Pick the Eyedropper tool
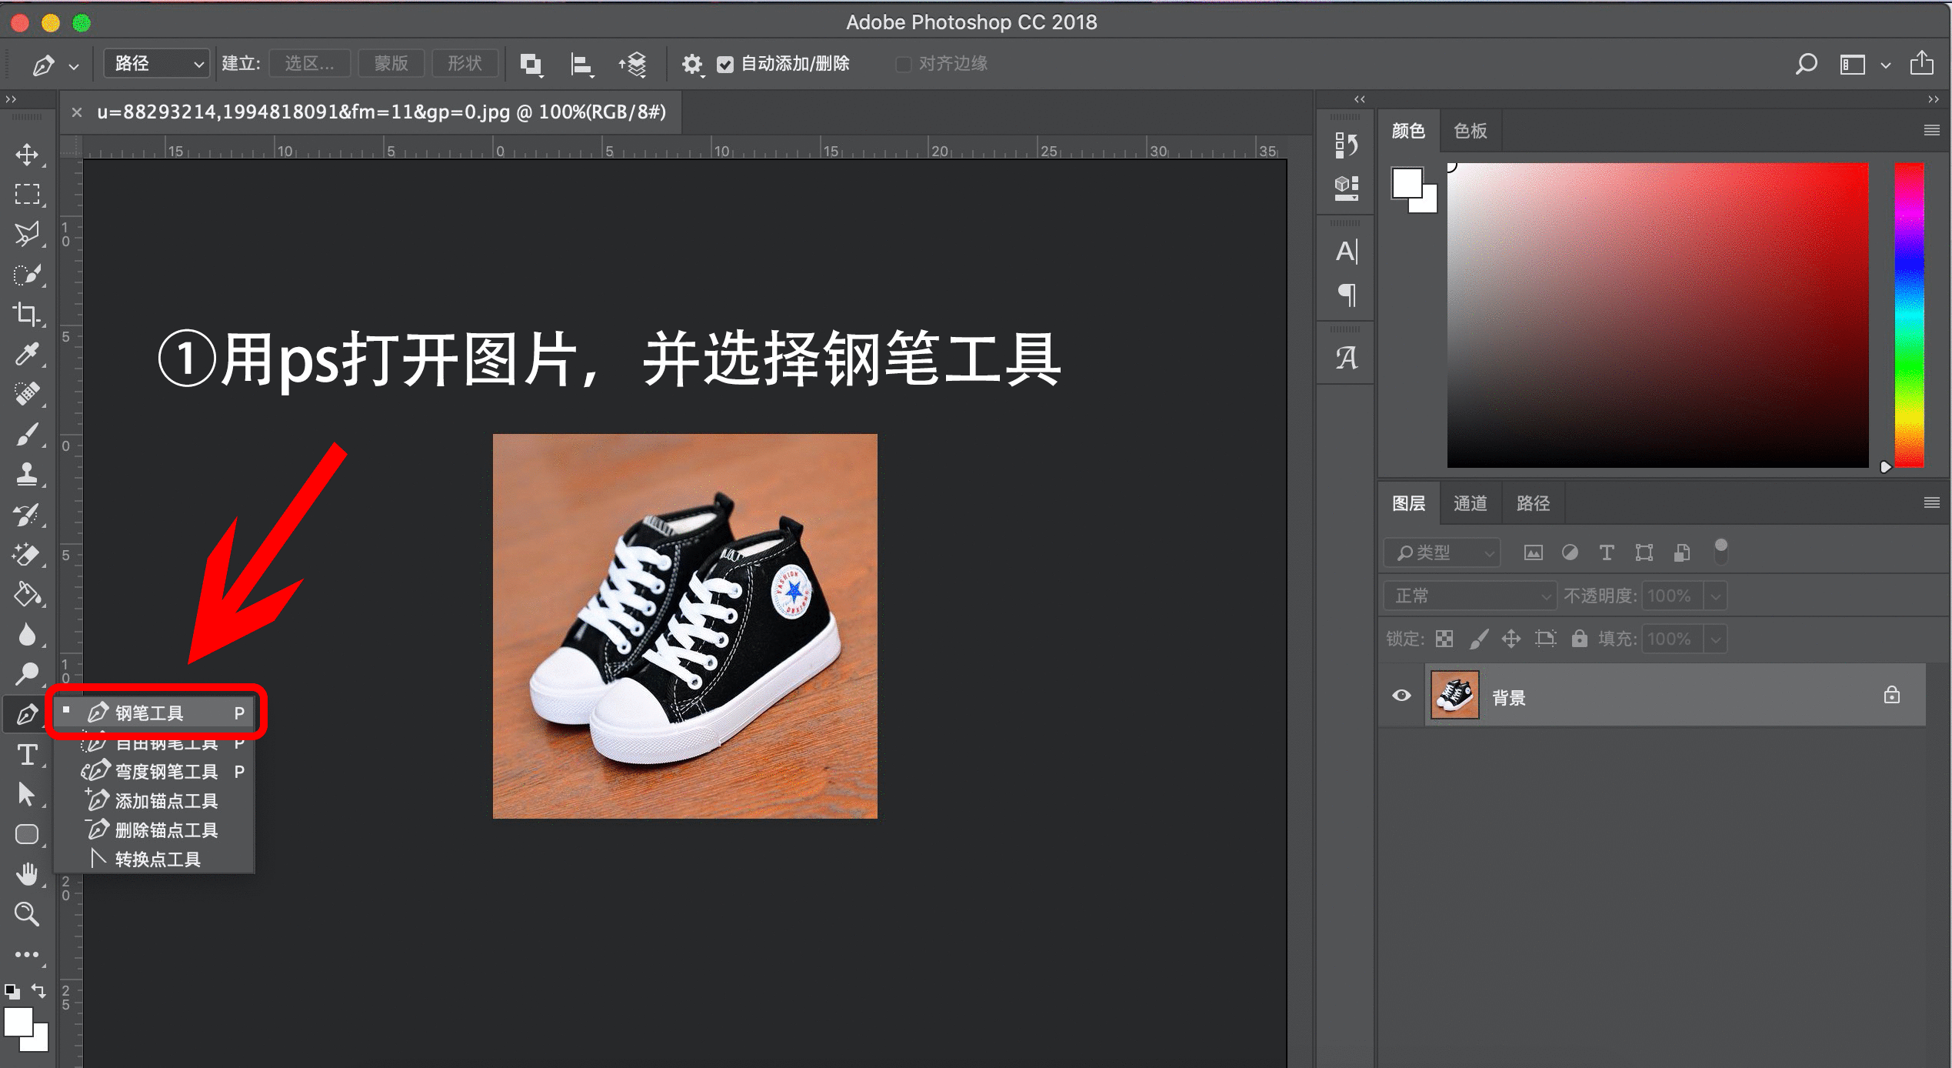1952x1068 pixels. point(27,354)
